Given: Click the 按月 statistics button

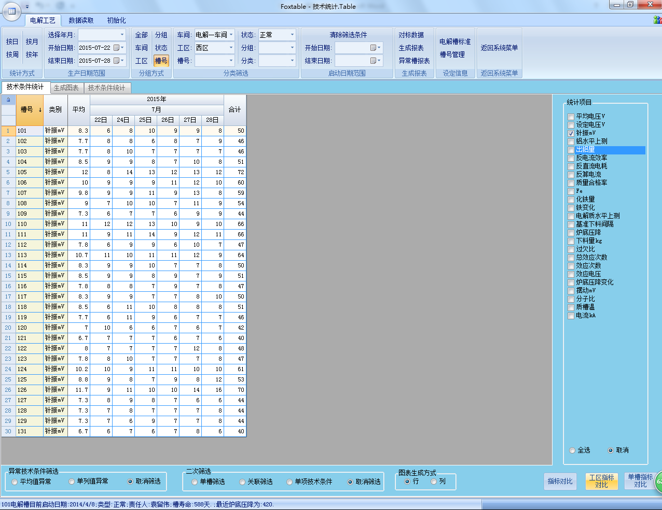Looking at the screenshot, I should [32, 41].
